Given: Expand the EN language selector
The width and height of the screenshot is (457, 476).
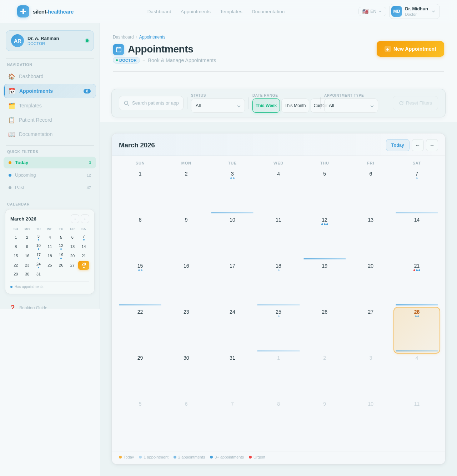Looking at the screenshot, I should coord(372,11).
